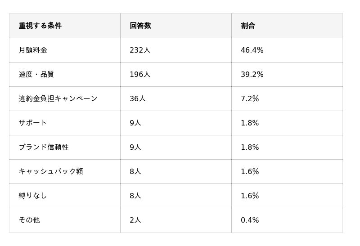This screenshot has width=360, height=246.
Task: Select the 月額料金 row label
Action: 33,50
